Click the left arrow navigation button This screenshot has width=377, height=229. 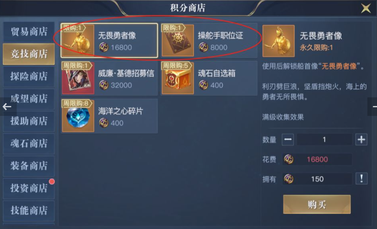coord(7,106)
